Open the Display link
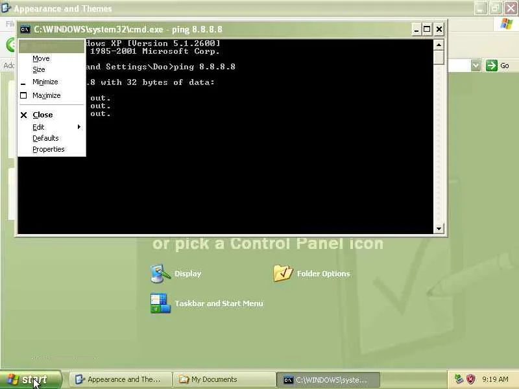 pyautogui.click(x=187, y=274)
